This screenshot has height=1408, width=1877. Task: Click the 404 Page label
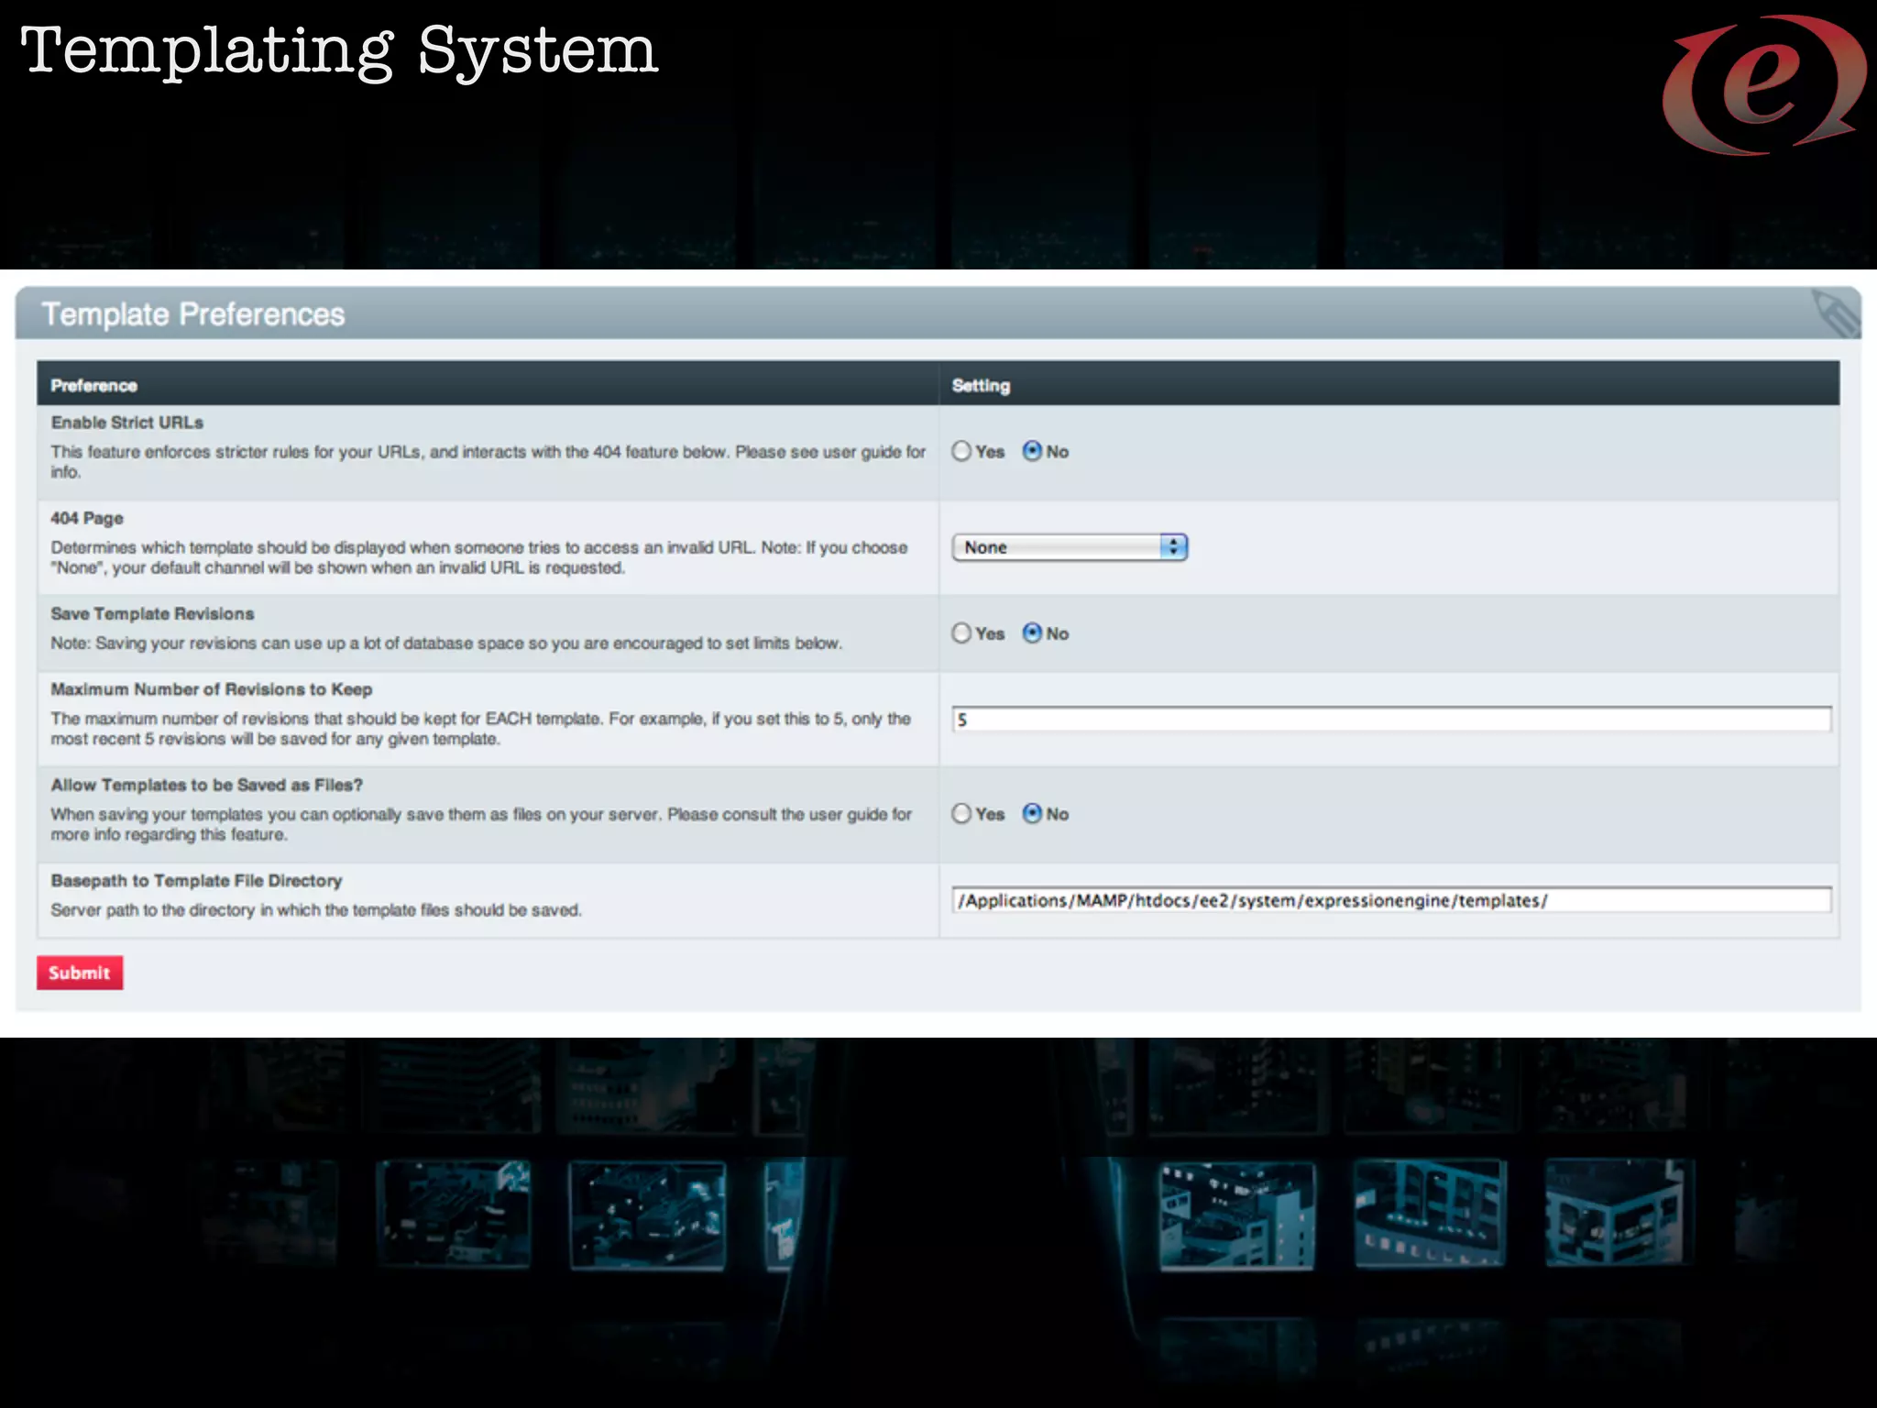pos(87,518)
